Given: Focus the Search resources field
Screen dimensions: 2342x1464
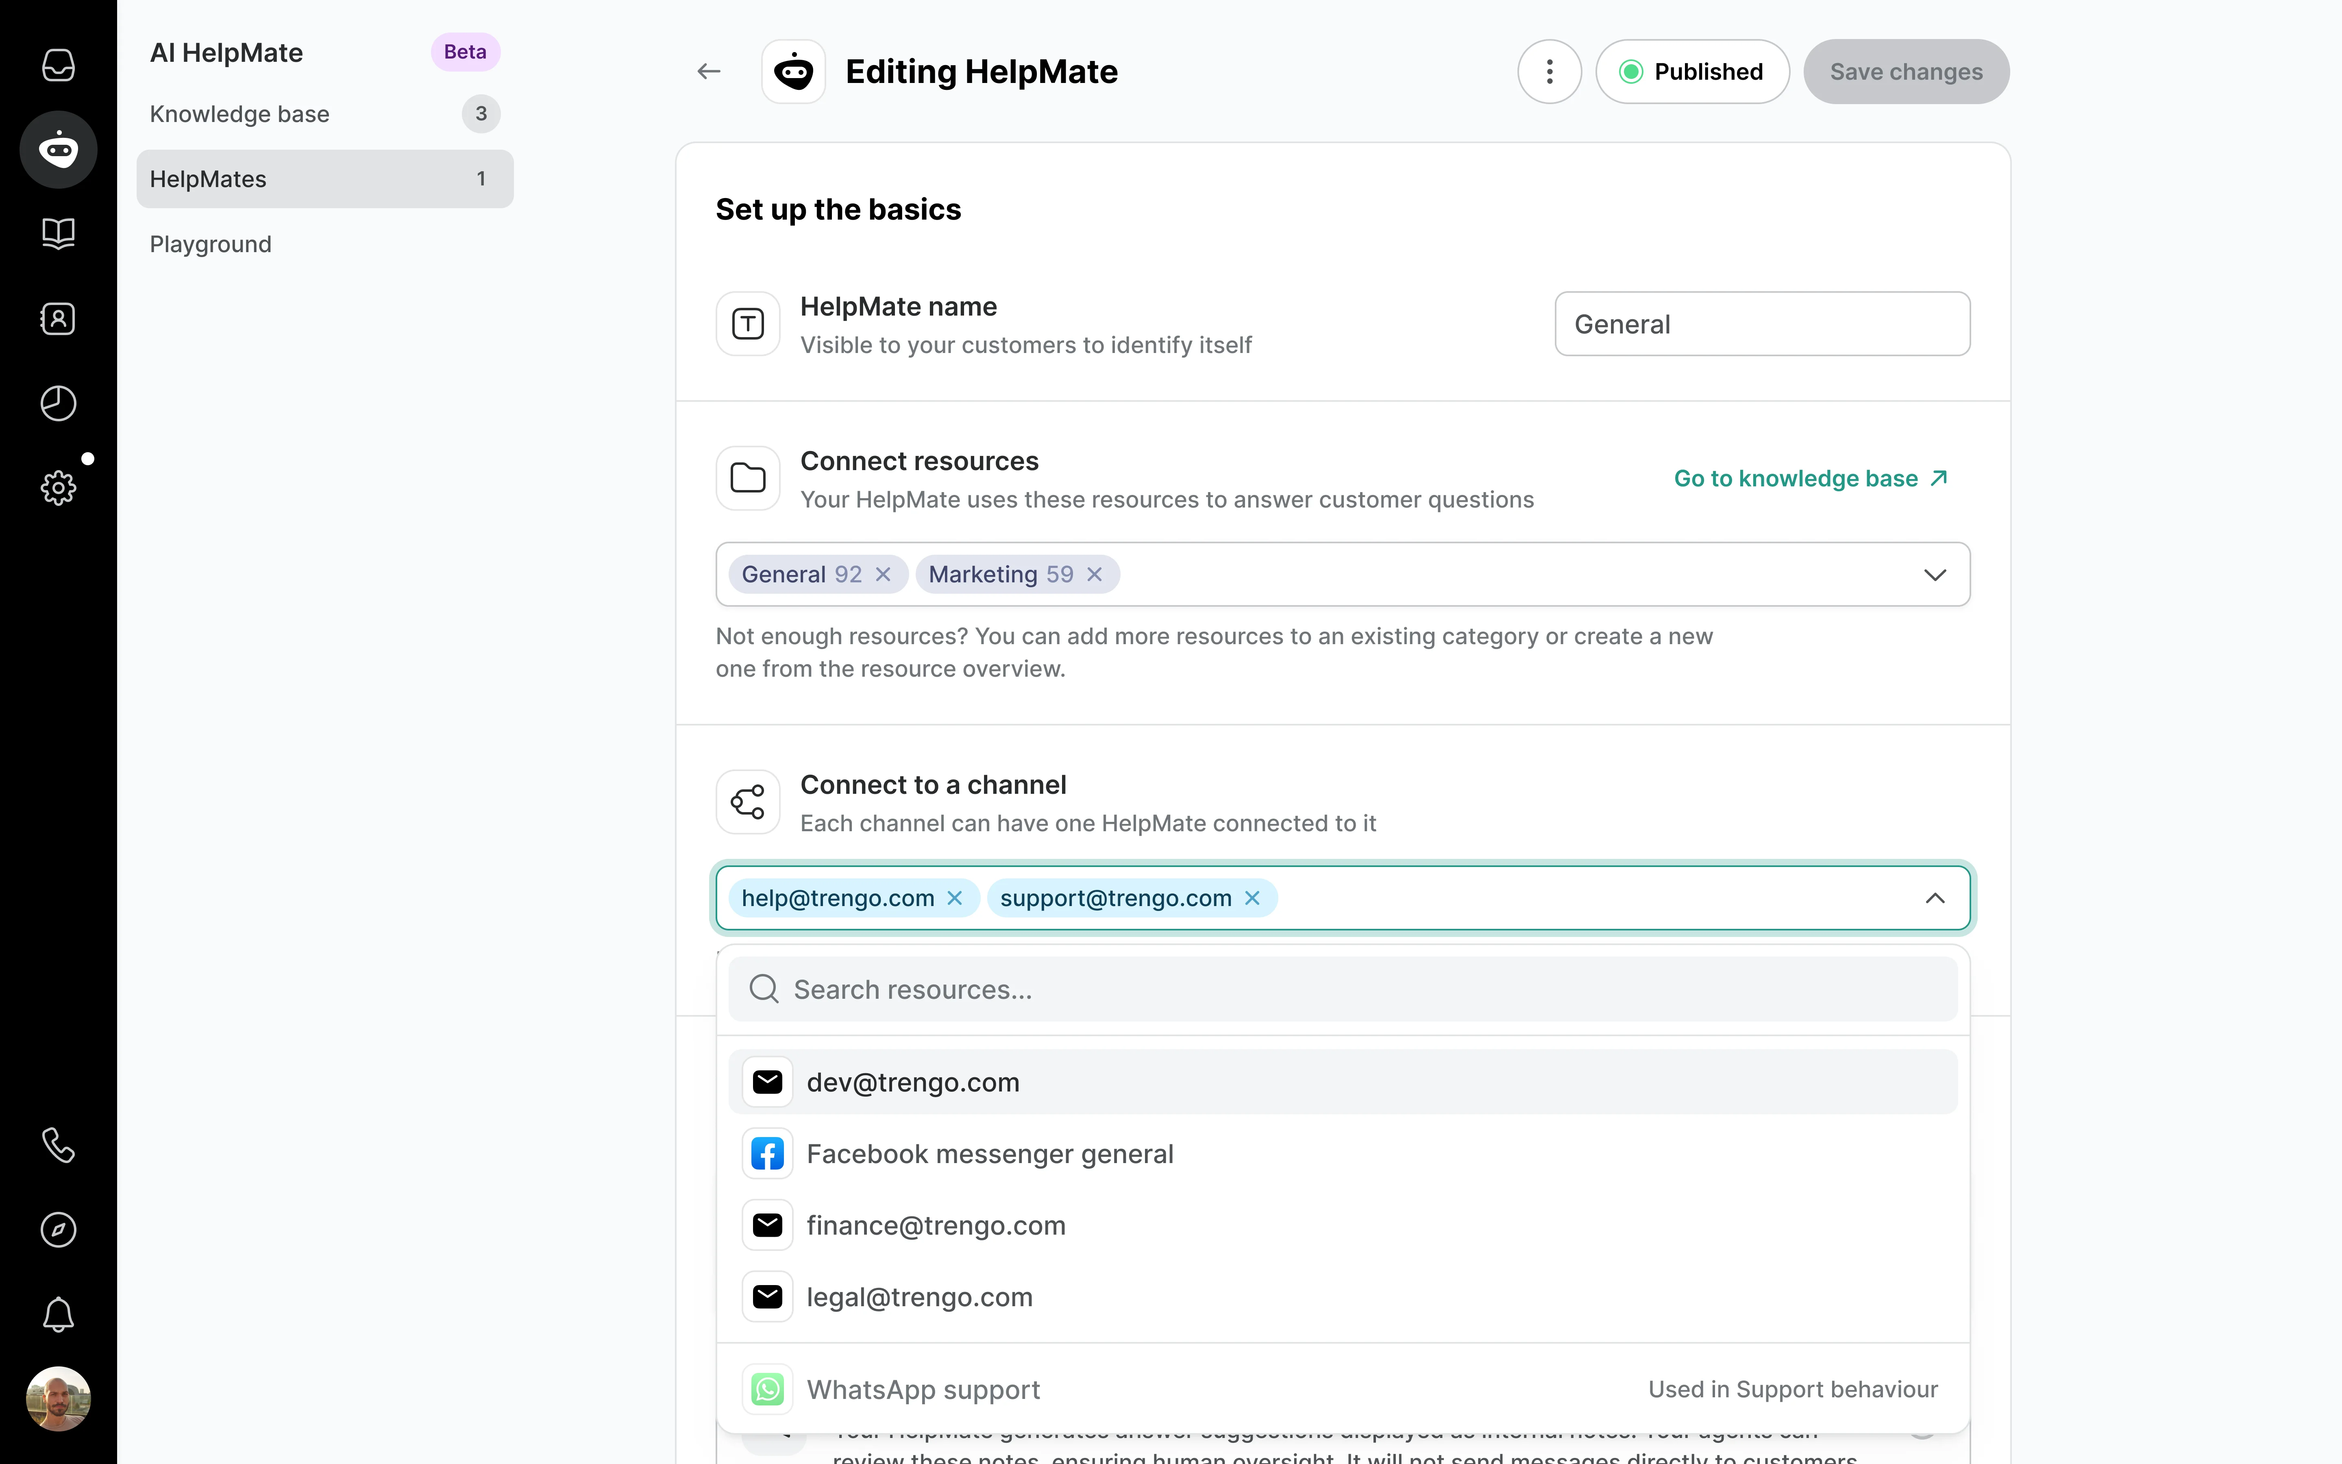Looking at the screenshot, I should click(1343, 989).
